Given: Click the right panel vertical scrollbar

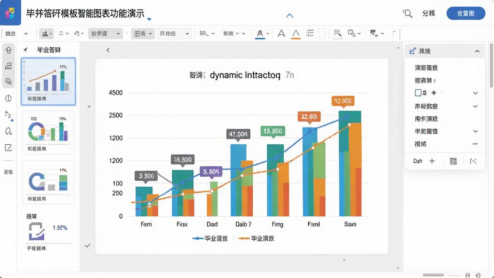Looking at the screenshot, I should (491, 66).
